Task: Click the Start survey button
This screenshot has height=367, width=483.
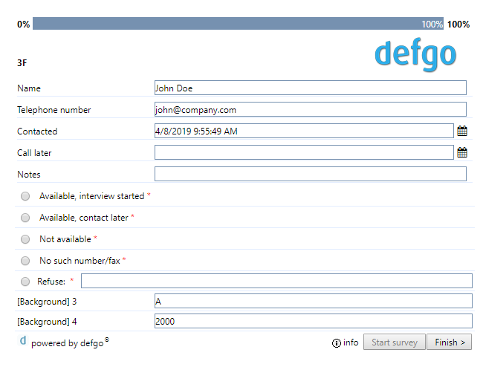Action: [395, 342]
